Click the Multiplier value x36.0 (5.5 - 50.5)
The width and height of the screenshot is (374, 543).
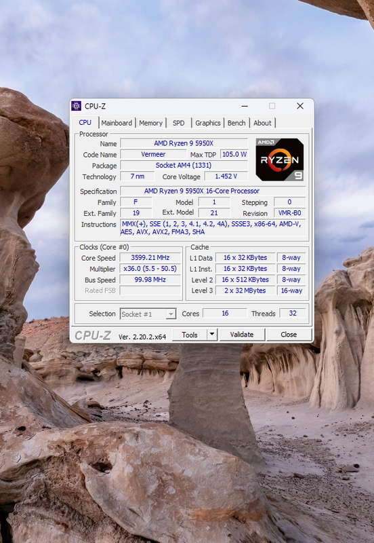(x=150, y=269)
